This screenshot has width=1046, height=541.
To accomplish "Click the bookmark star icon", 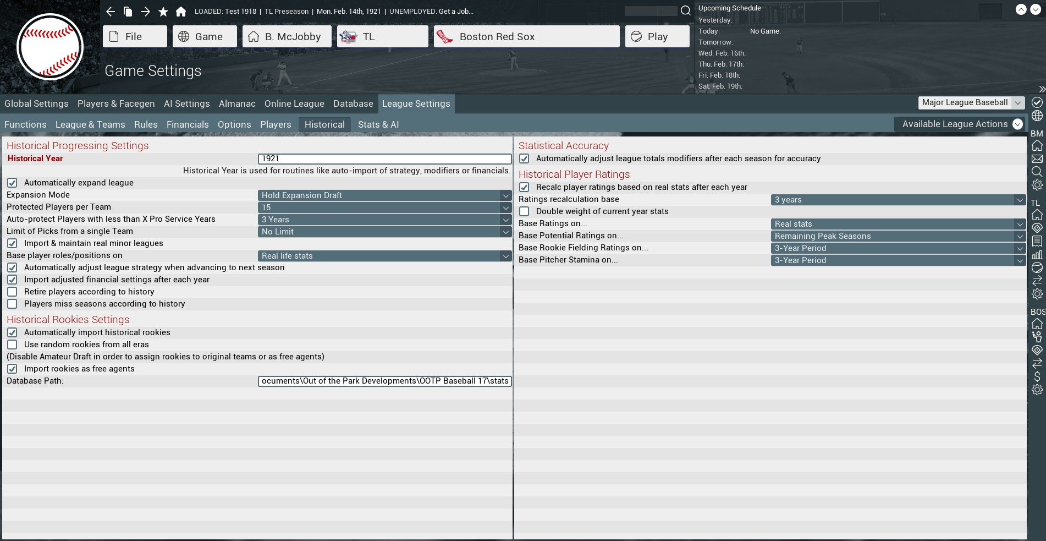I will click(x=163, y=12).
